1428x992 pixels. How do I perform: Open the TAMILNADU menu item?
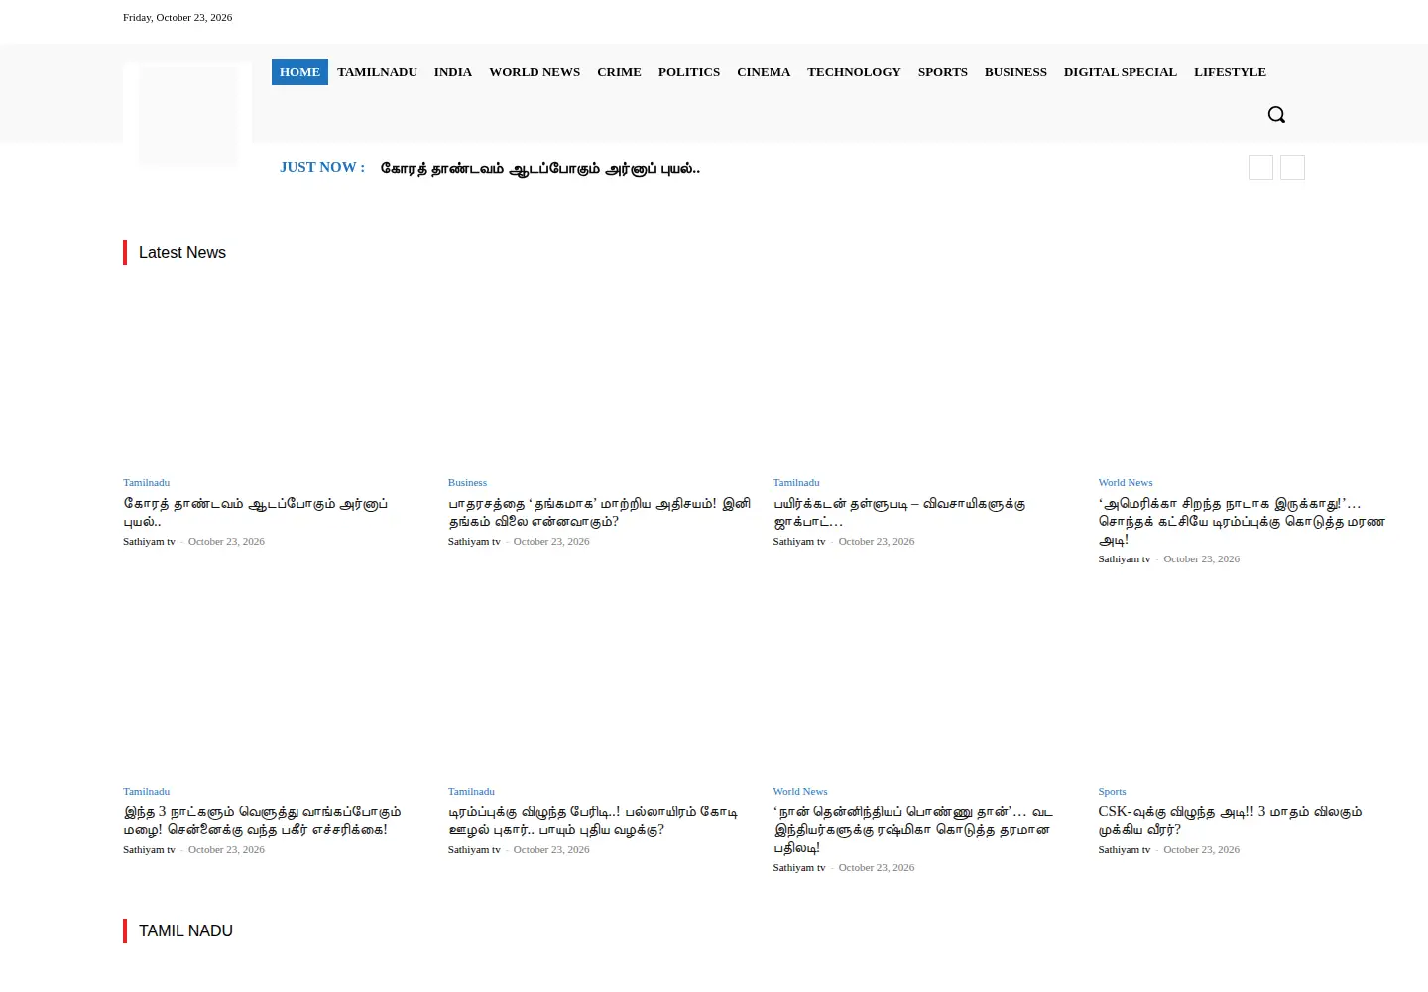pyautogui.click(x=377, y=72)
